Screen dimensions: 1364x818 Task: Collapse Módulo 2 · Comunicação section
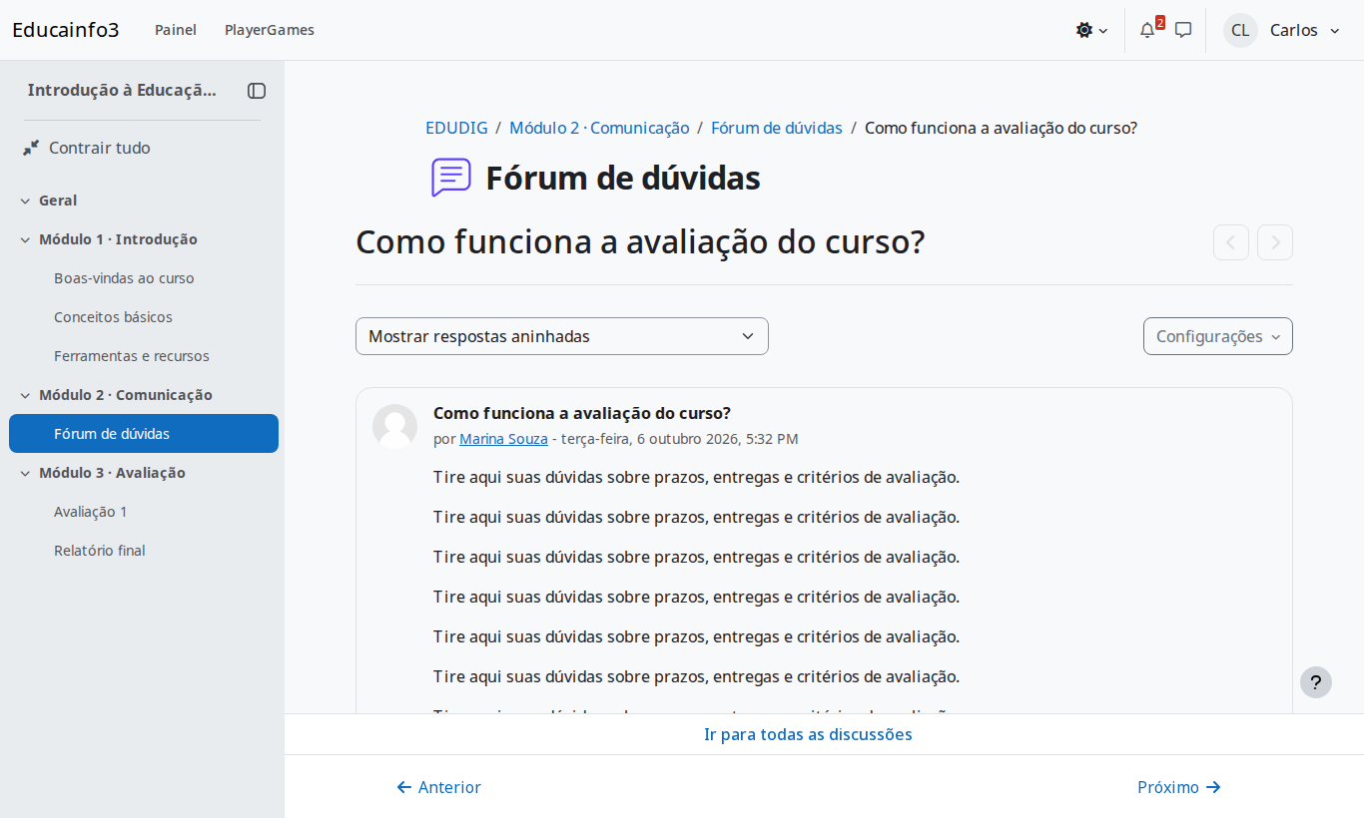pyautogui.click(x=25, y=395)
